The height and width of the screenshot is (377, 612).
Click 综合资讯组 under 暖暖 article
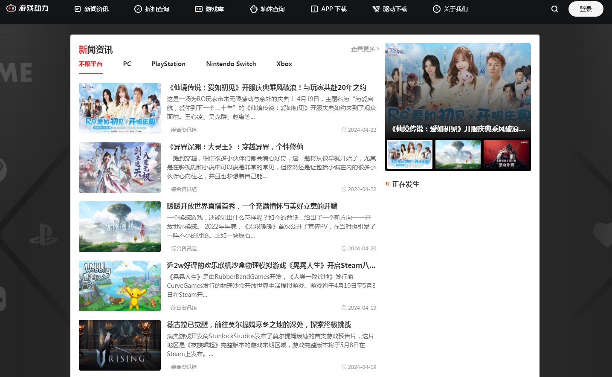184,249
